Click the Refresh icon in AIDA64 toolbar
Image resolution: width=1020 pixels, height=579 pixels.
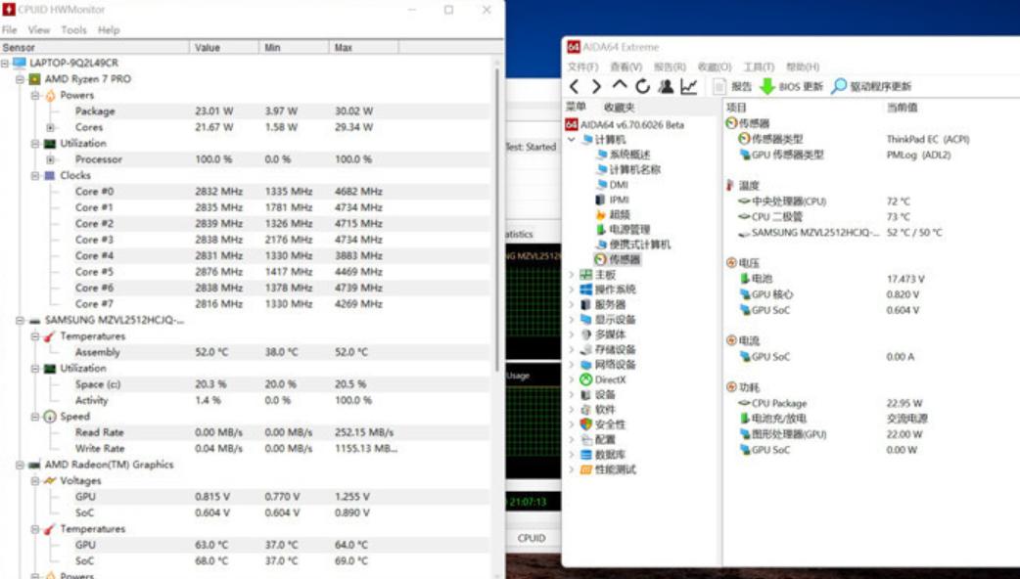[x=642, y=85]
